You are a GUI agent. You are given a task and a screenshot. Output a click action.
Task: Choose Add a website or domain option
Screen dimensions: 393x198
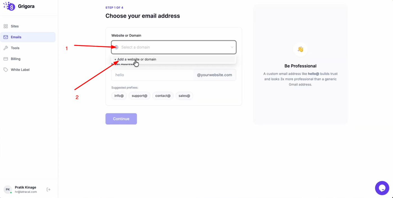pyautogui.click(x=137, y=59)
